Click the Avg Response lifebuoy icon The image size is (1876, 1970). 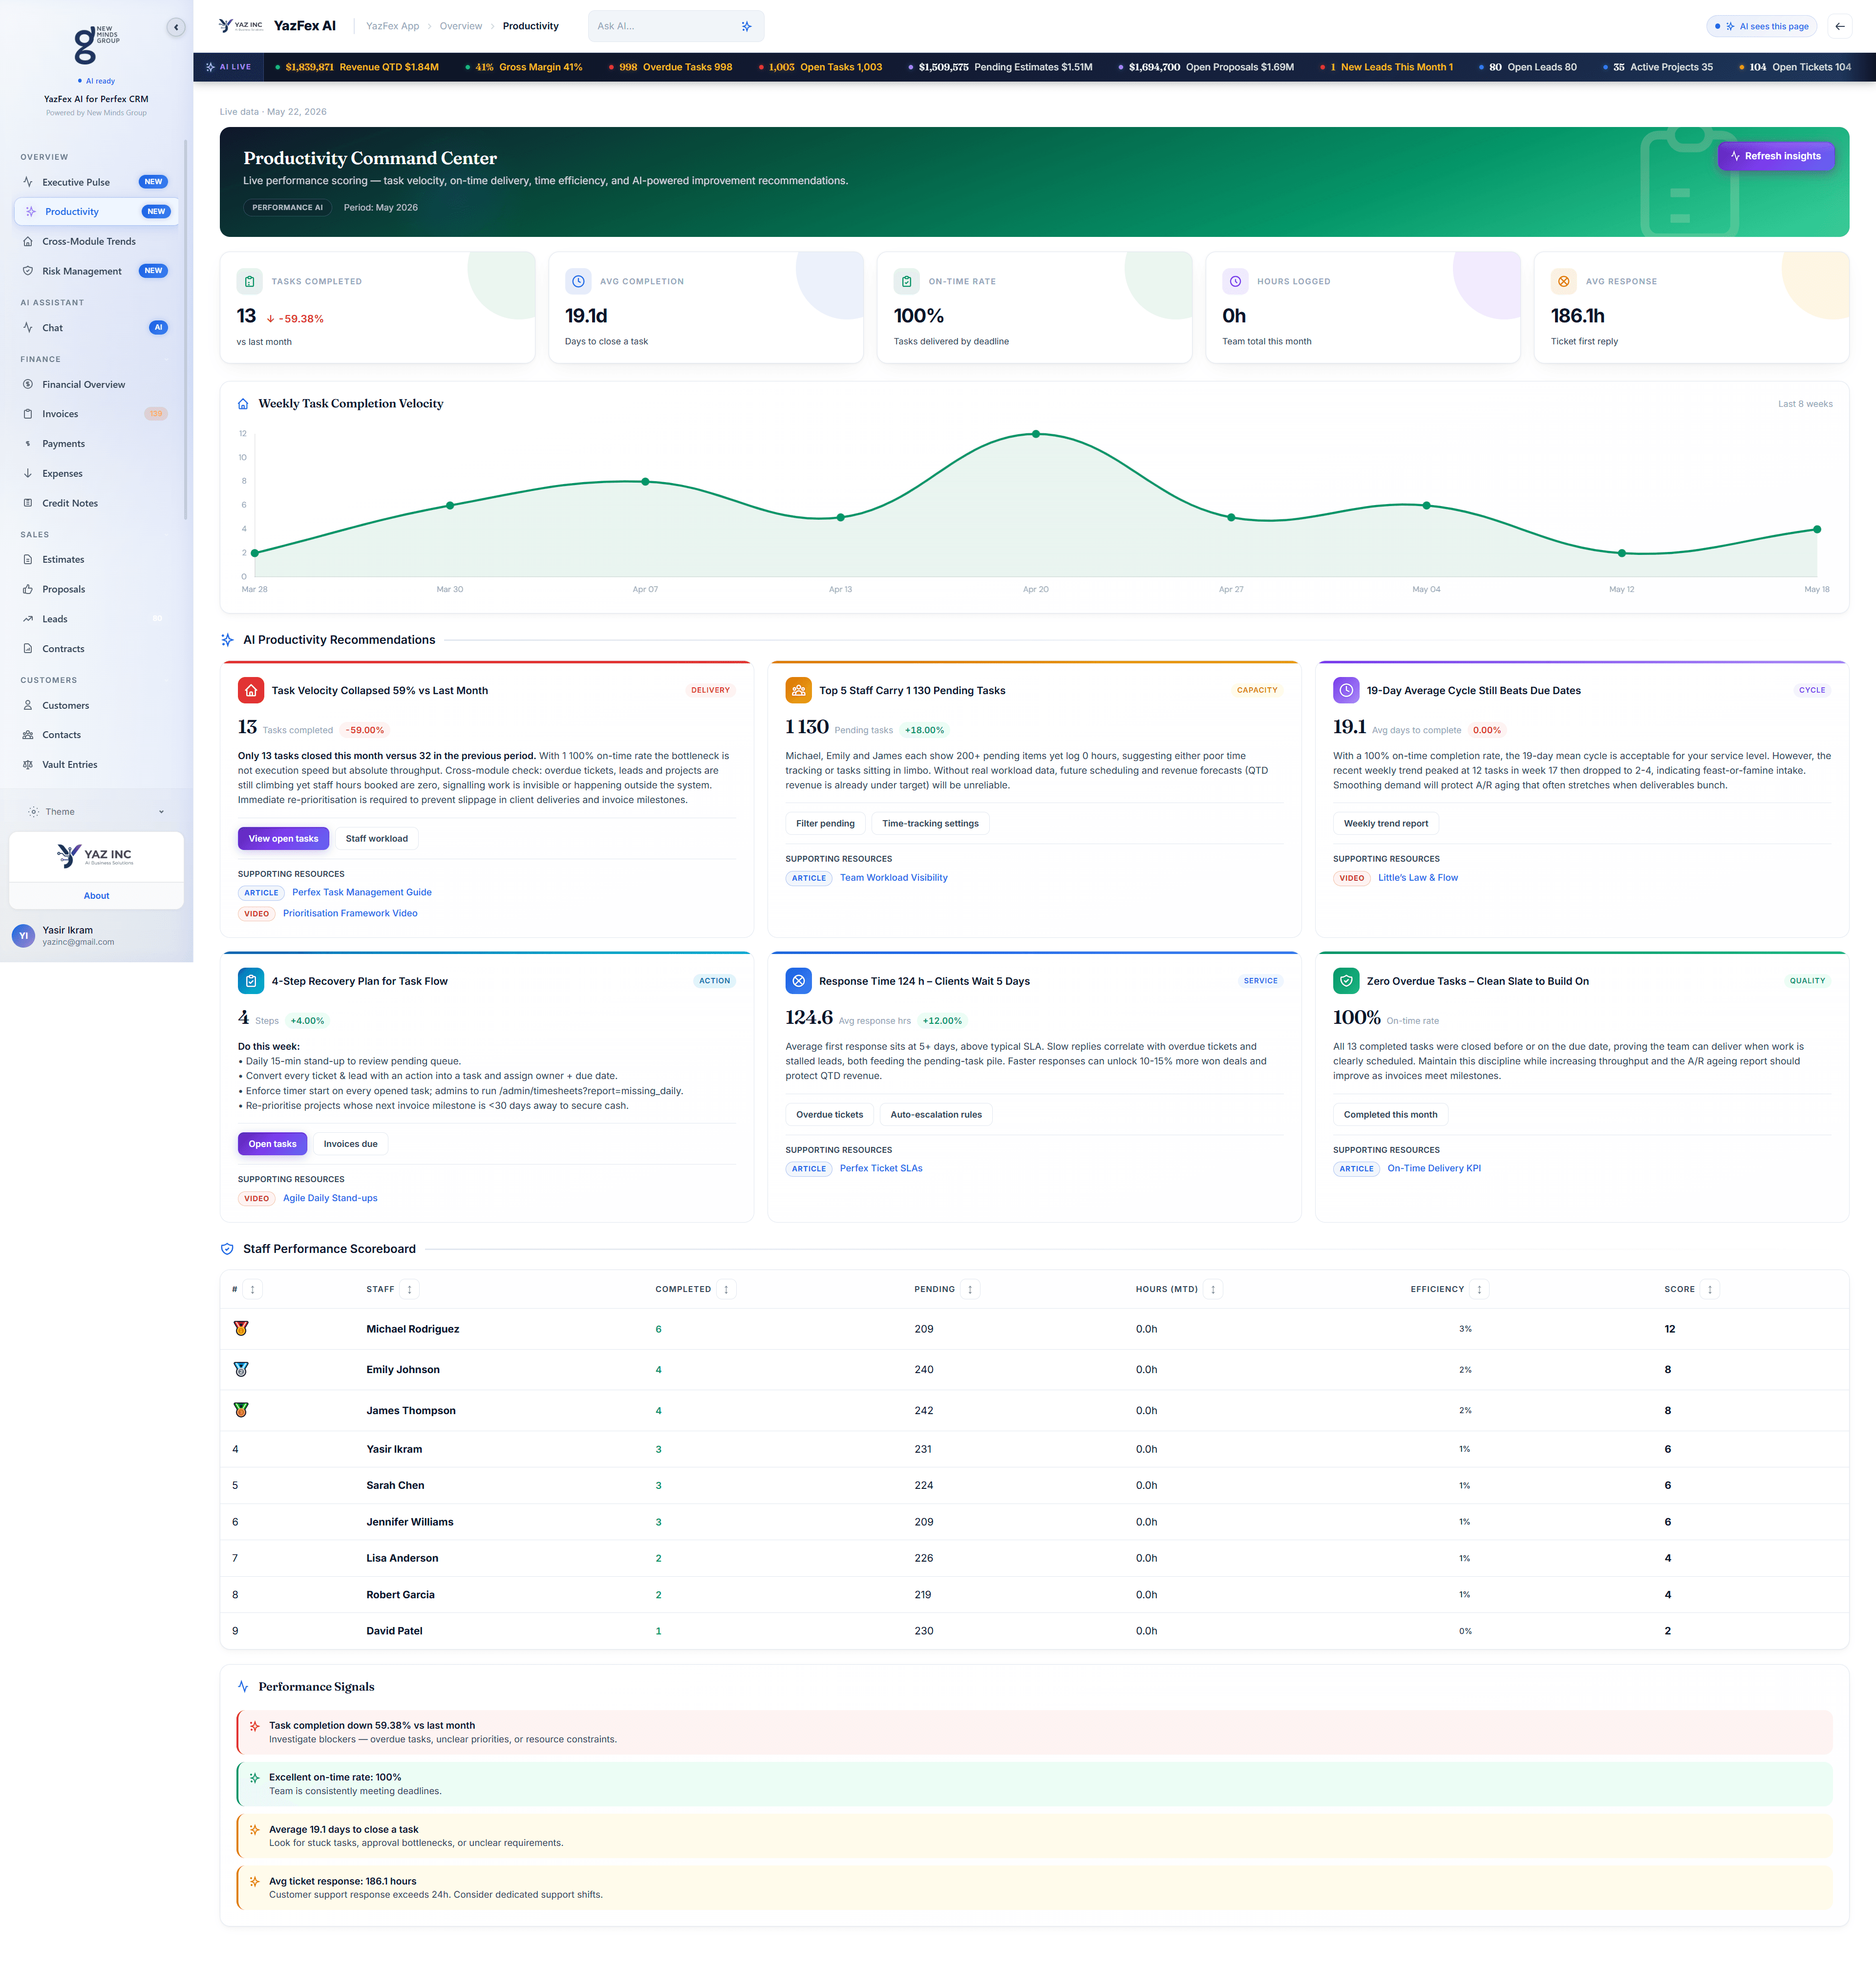pos(1563,282)
